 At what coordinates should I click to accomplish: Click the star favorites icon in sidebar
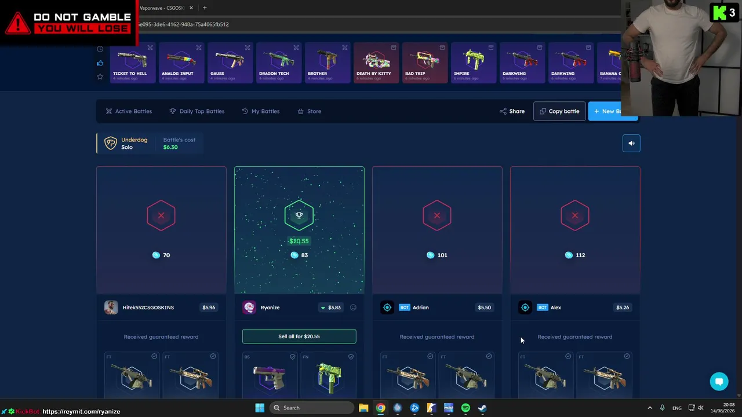100,76
